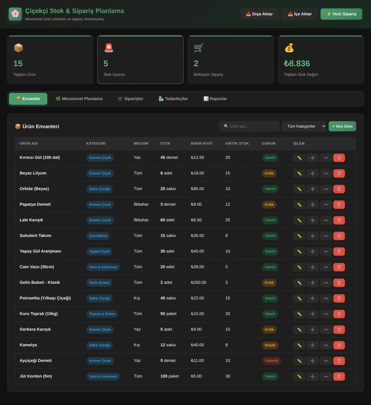Go to the Siparişler tab
The height and width of the screenshot is (405, 371).
pos(130,99)
